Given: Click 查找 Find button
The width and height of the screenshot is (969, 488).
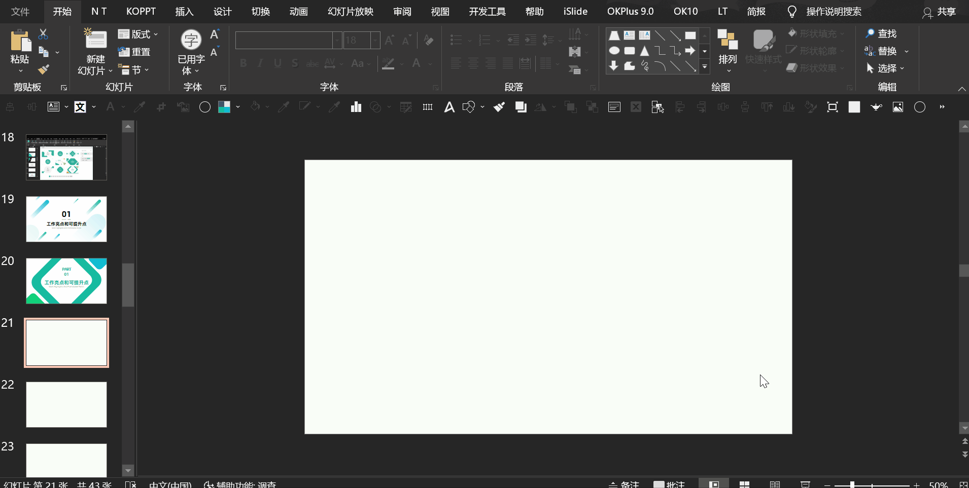Looking at the screenshot, I should (881, 33).
